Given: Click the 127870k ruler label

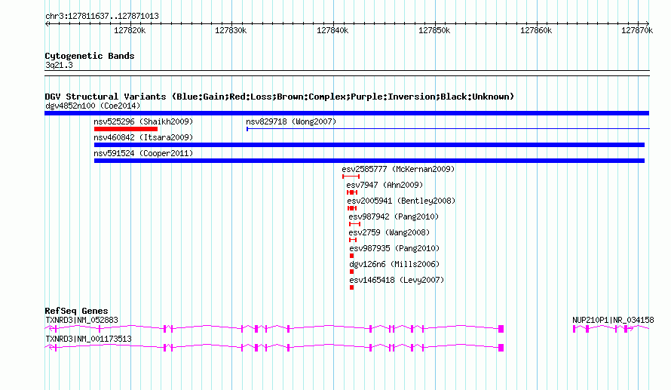Looking at the screenshot, I should click(x=637, y=30).
